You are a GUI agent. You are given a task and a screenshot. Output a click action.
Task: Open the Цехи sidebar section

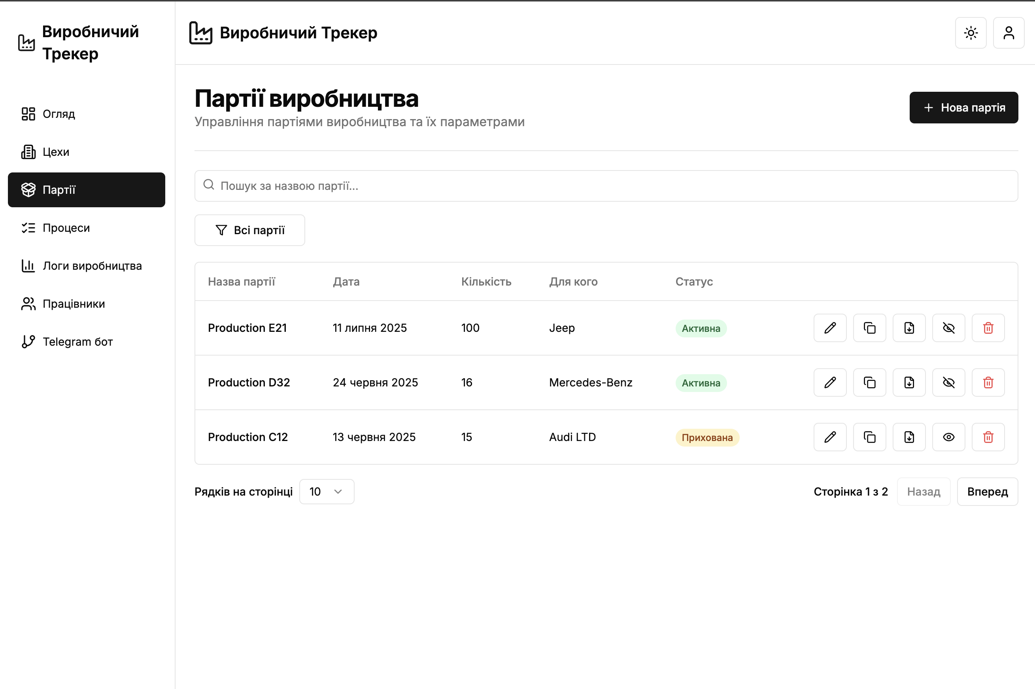point(56,152)
